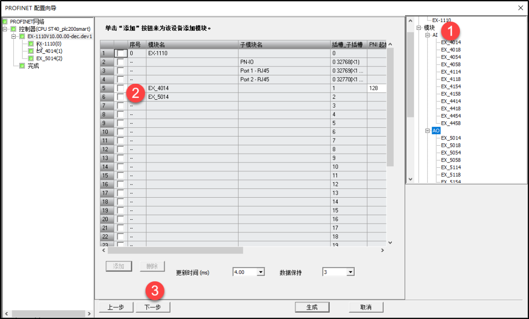Select EX_5018 in AO catalog
Viewport: 529px width, 319px height.
tap(451, 145)
